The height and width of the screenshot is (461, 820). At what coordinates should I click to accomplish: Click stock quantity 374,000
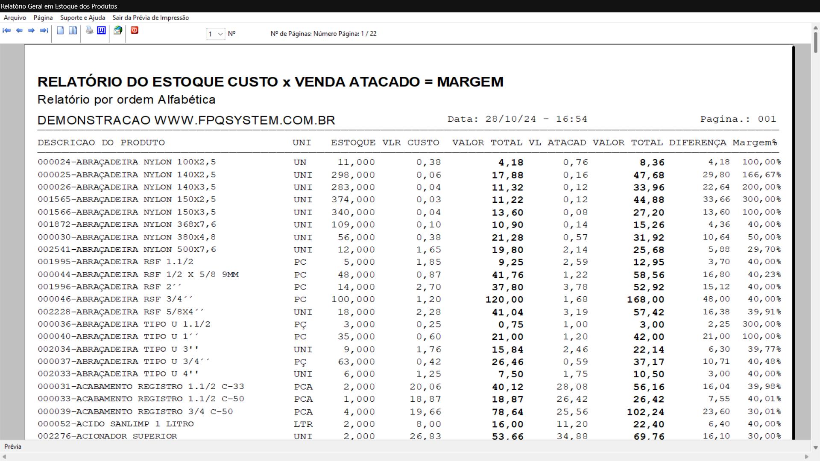(x=353, y=200)
